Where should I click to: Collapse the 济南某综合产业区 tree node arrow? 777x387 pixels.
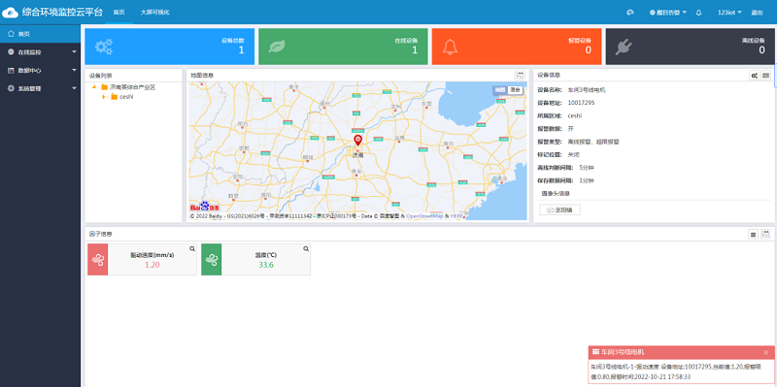(x=94, y=87)
